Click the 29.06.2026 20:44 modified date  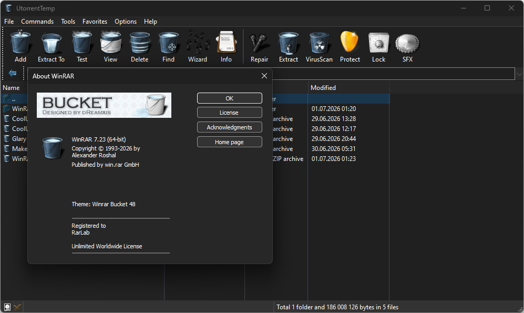pyautogui.click(x=334, y=139)
